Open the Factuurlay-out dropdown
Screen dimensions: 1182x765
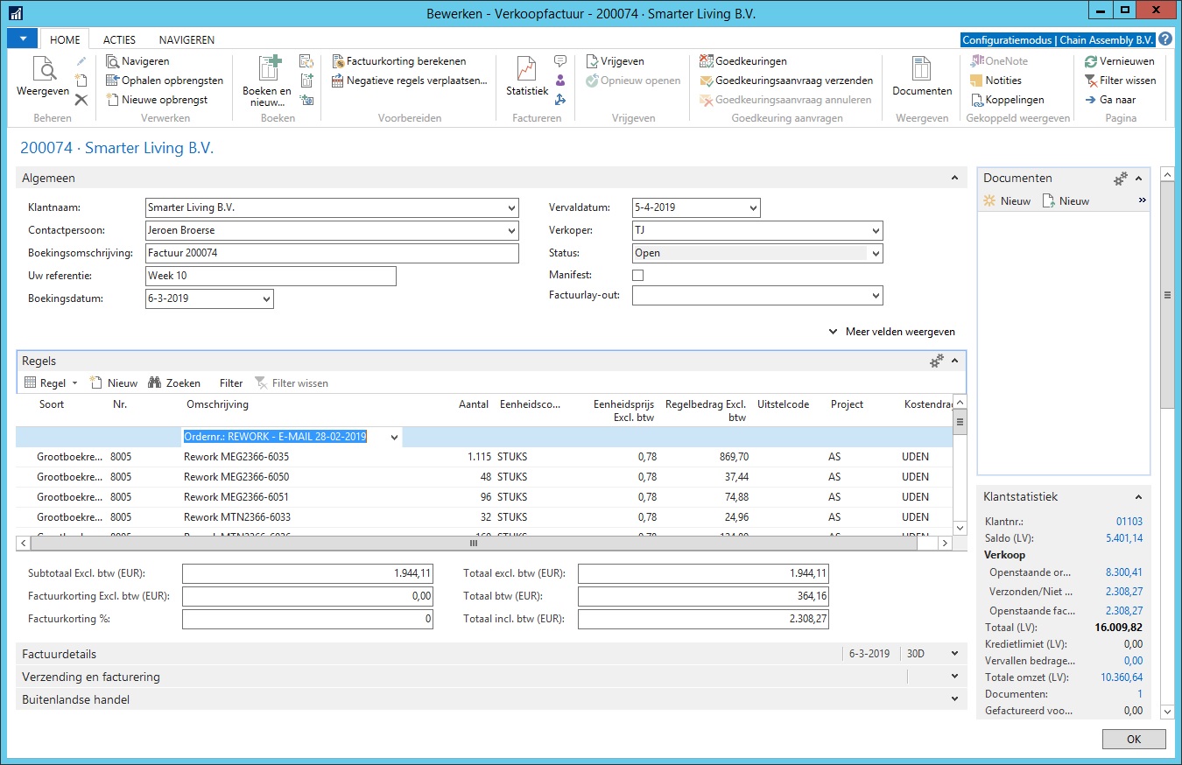pos(876,296)
